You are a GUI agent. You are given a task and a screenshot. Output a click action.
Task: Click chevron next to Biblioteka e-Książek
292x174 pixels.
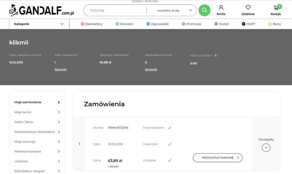click(x=59, y=171)
